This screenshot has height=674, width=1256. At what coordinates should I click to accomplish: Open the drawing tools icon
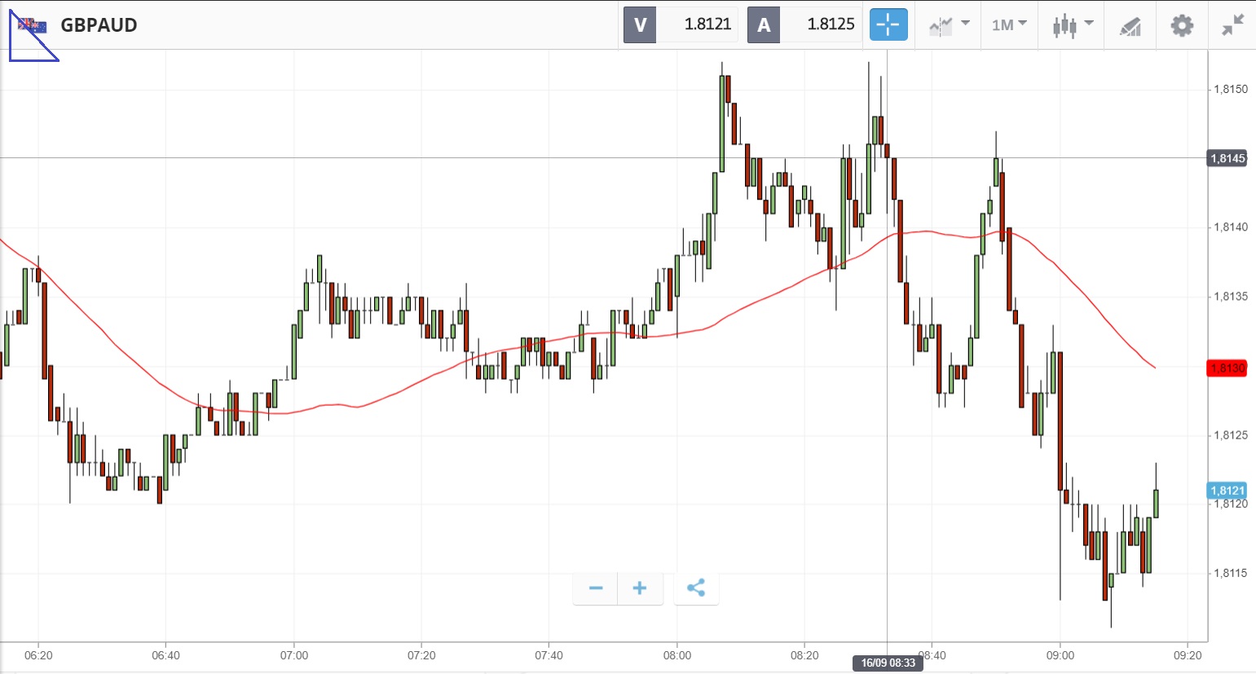pos(1130,26)
